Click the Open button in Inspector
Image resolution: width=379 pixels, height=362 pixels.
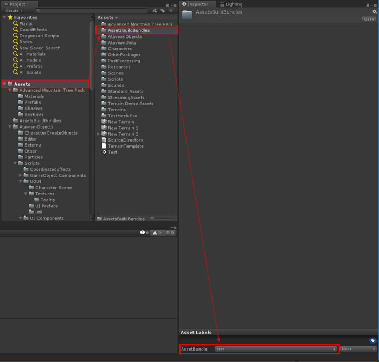point(369,19)
